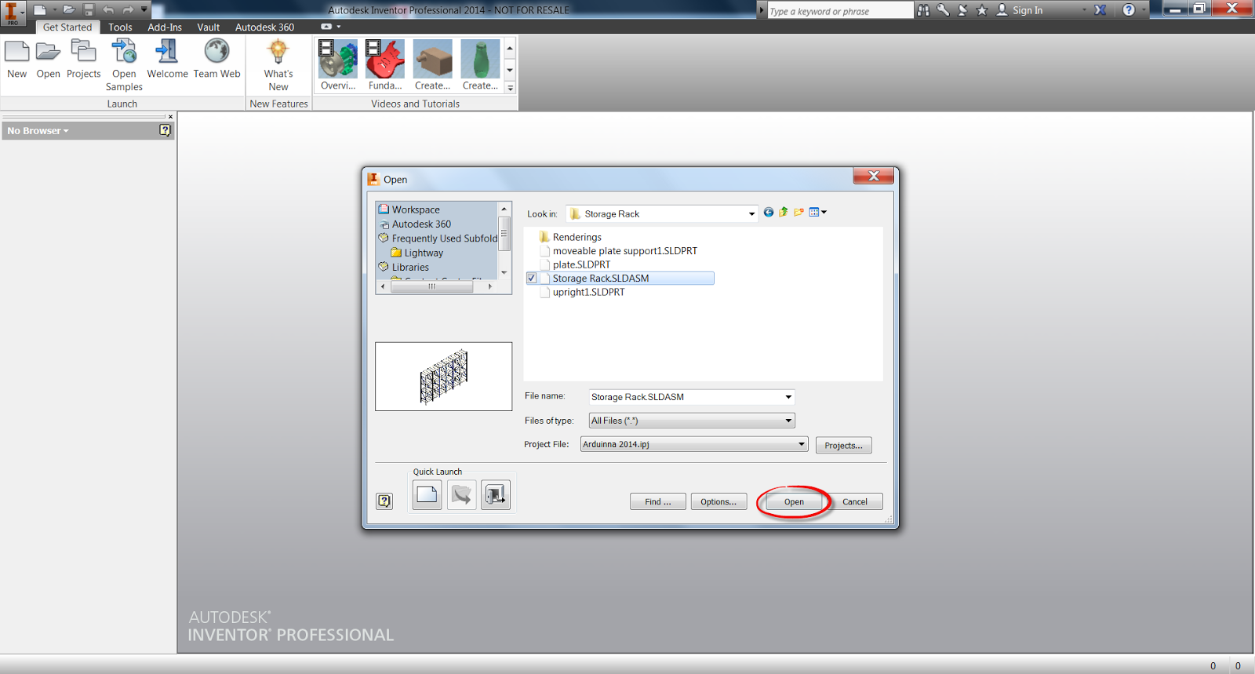Switch to the Vault tab
The image size is (1255, 674).
pos(208,27)
